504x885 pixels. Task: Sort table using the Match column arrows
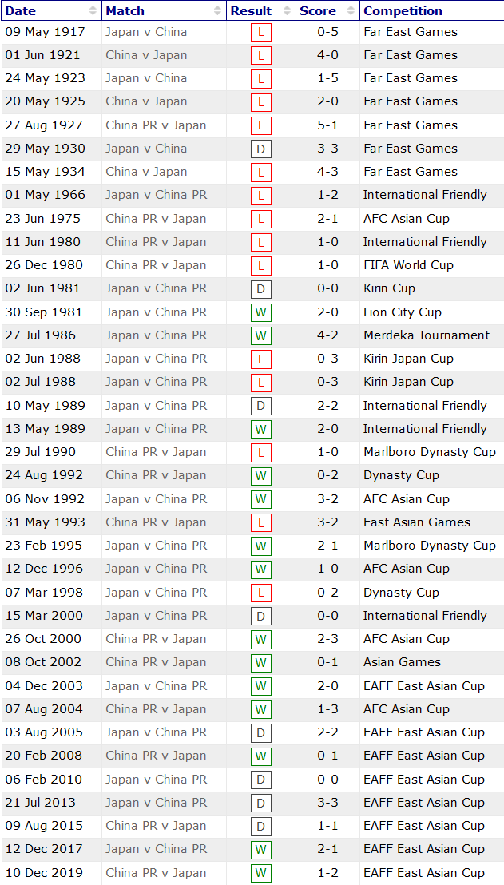click(218, 11)
